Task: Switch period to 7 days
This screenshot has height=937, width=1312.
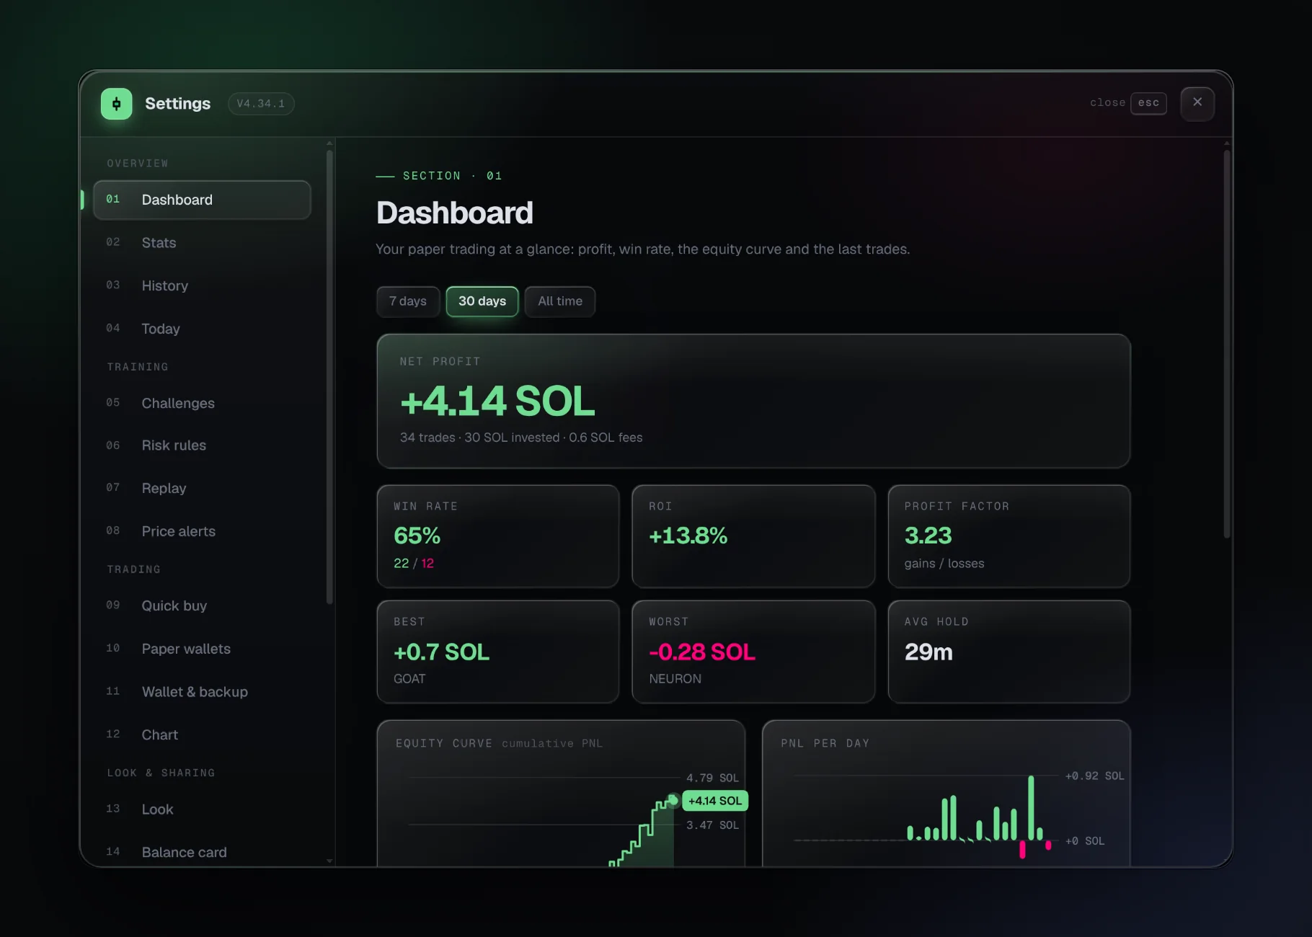Action: coord(408,301)
